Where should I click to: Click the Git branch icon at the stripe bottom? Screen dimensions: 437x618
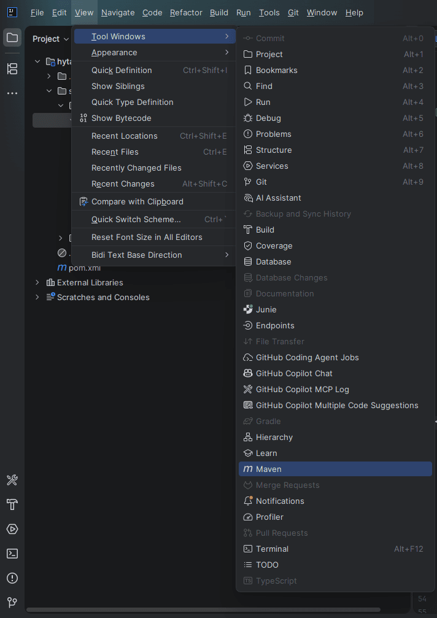[x=12, y=603]
